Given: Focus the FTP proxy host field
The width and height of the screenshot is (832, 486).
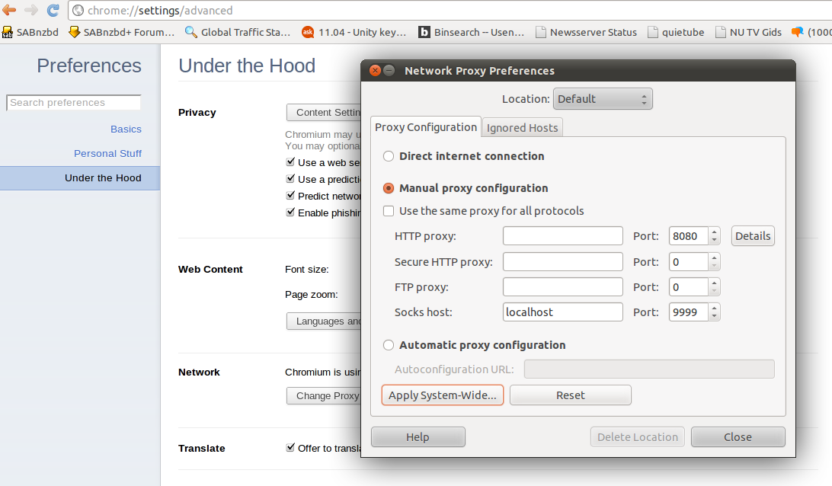Looking at the screenshot, I should 563,287.
